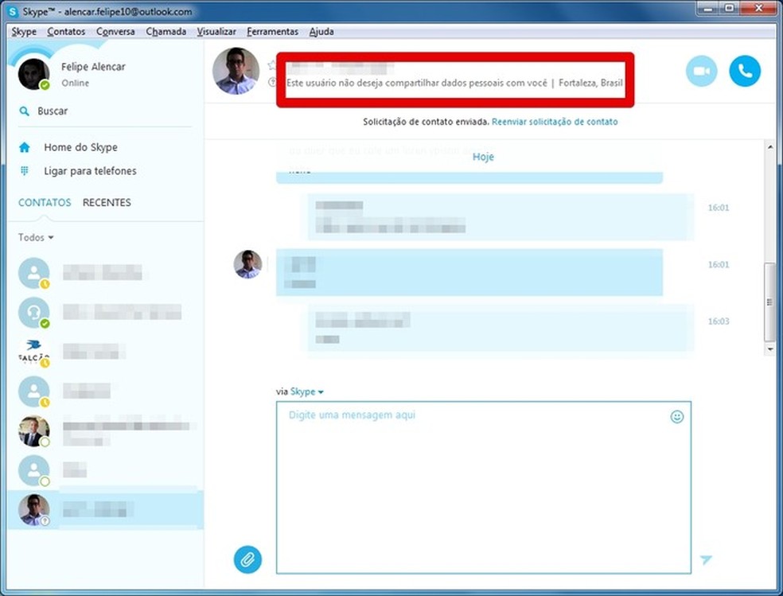Click the Buscar search magnifier icon

[24, 111]
